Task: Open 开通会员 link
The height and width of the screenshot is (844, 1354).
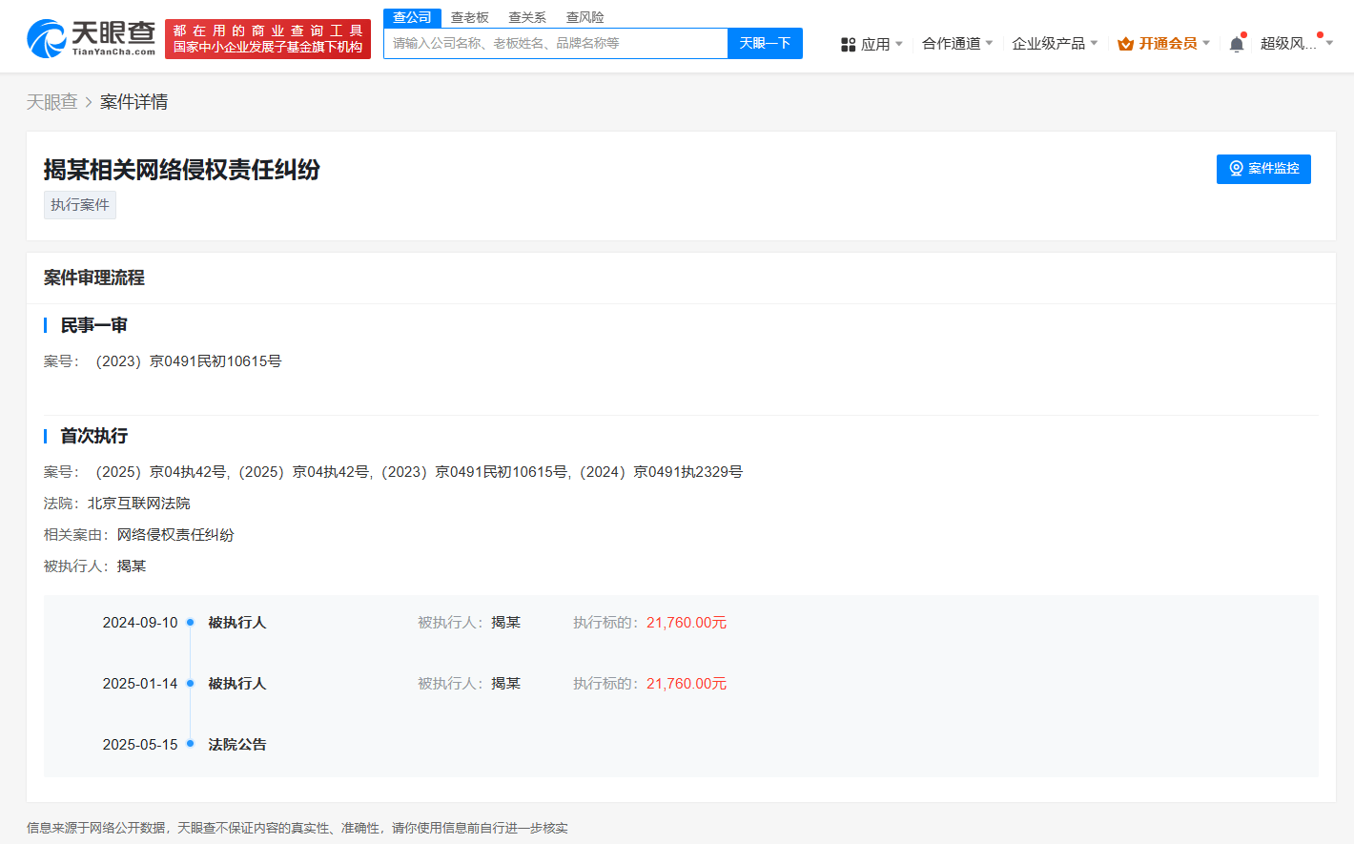Action: point(1168,44)
